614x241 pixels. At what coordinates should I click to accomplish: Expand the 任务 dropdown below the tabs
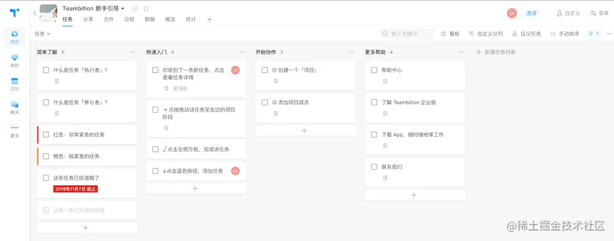(x=42, y=34)
